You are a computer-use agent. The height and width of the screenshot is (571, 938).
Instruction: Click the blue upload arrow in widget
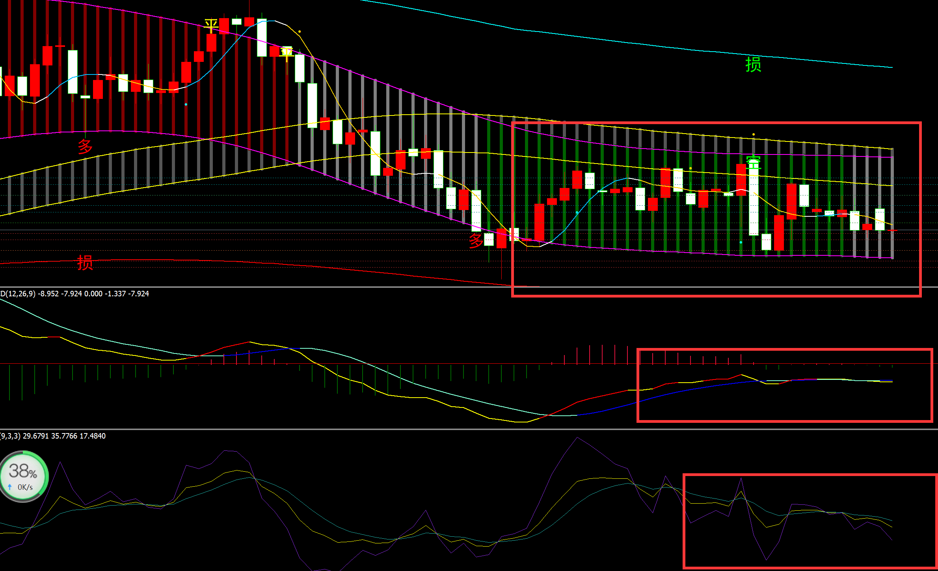[x=10, y=487]
